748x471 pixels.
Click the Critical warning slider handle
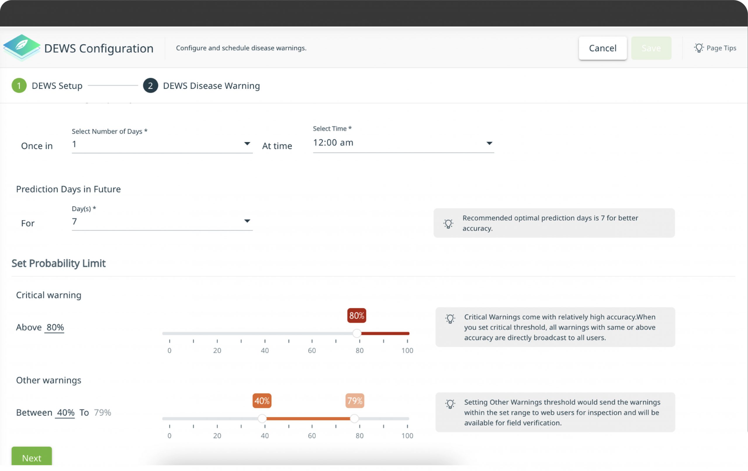(357, 334)
